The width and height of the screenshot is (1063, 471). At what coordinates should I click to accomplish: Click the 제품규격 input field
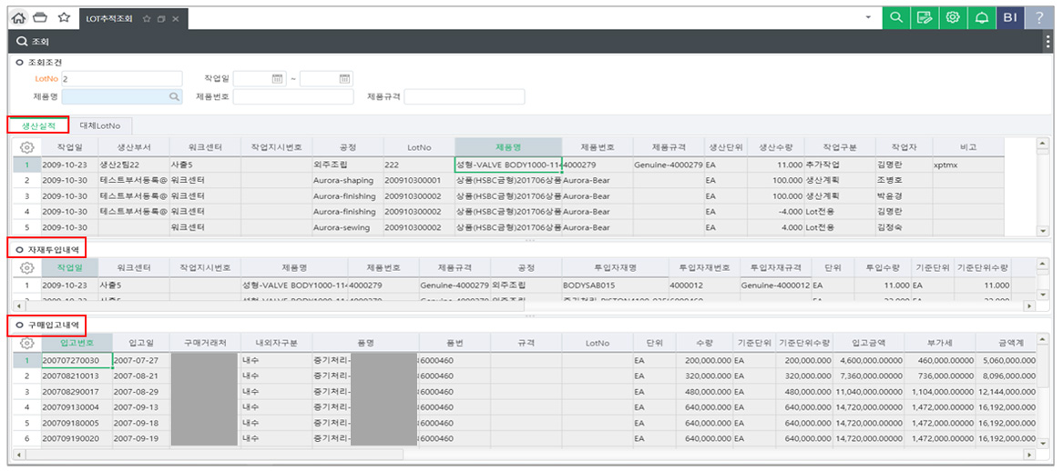click(465, 96)
